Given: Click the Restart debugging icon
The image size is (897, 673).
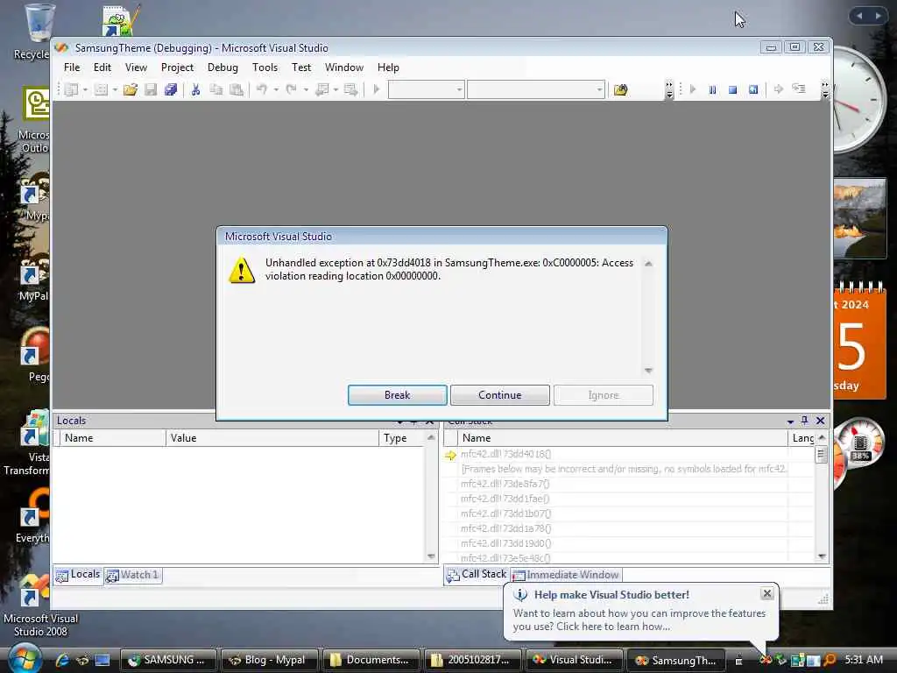Looking at the screenshot, I should point(753,90).
